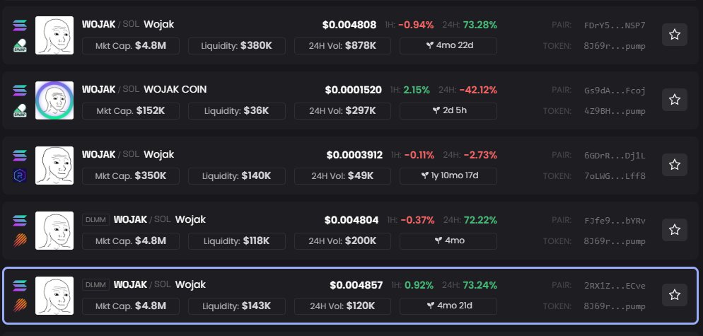Click the Meteora icon in the highlighted $0.004857 row

click(x=20, y=306)
